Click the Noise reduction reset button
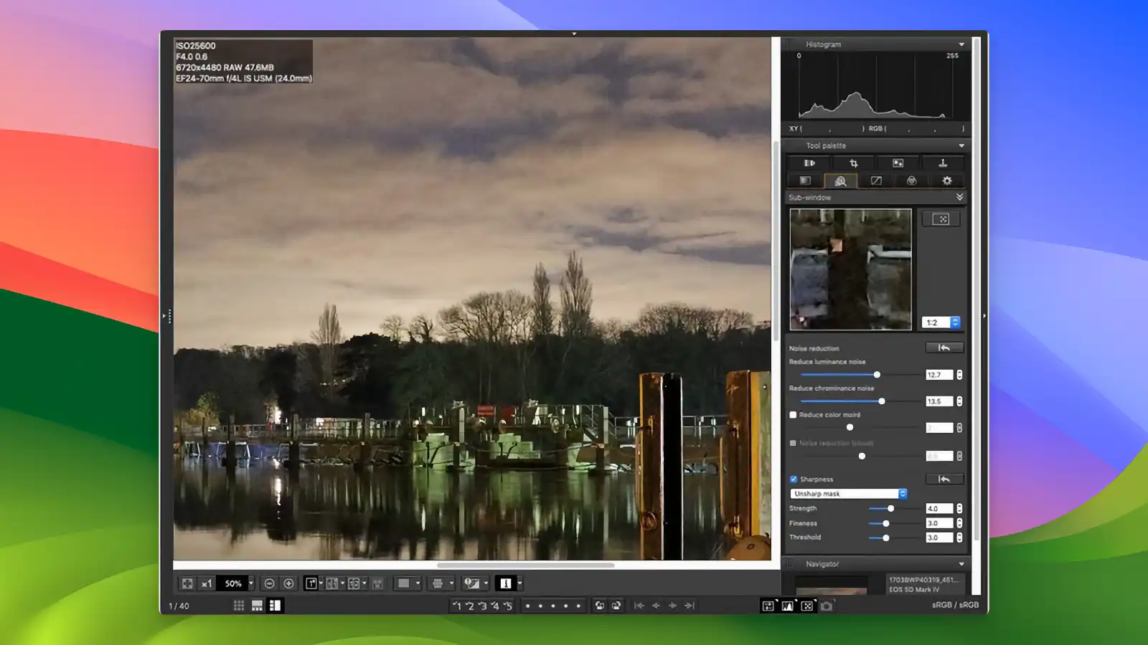1148x645 pixels. coord(944,348)
